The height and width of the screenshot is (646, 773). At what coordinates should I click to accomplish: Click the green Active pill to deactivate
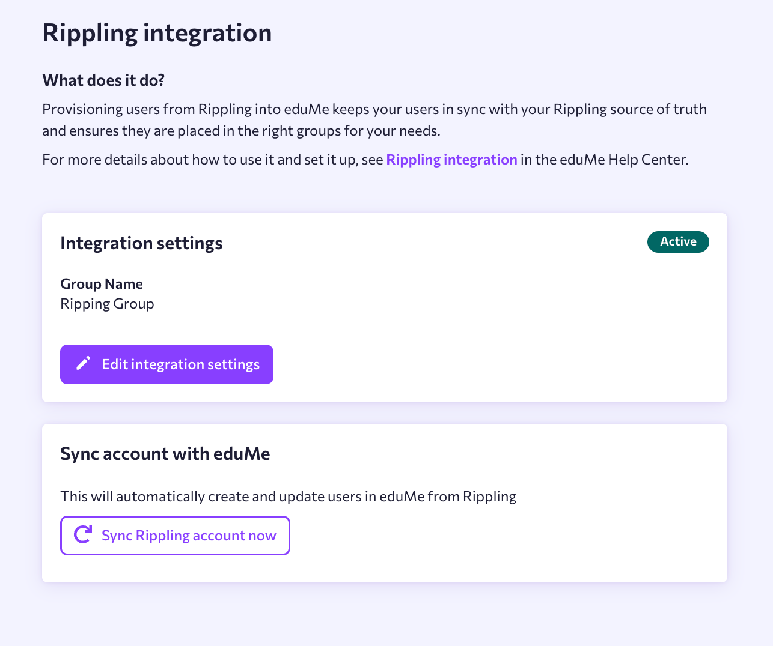click(x=678, y=241)
